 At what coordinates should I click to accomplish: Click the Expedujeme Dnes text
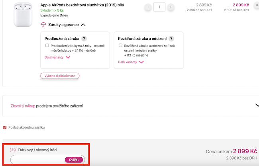pyautogui.click(x=54, y=16)
